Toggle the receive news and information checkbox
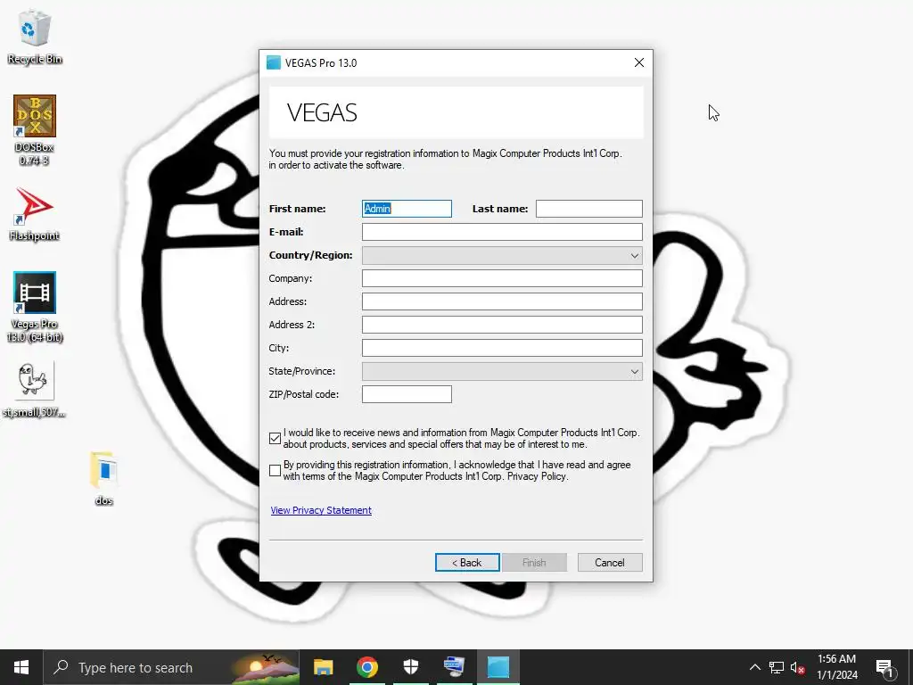The image size is (913, 685). point(276,438)
